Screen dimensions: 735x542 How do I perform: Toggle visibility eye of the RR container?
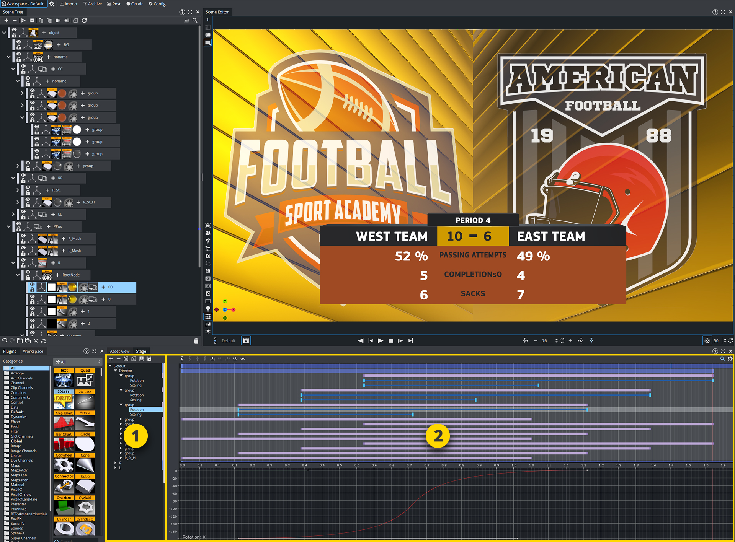(23, 175)
